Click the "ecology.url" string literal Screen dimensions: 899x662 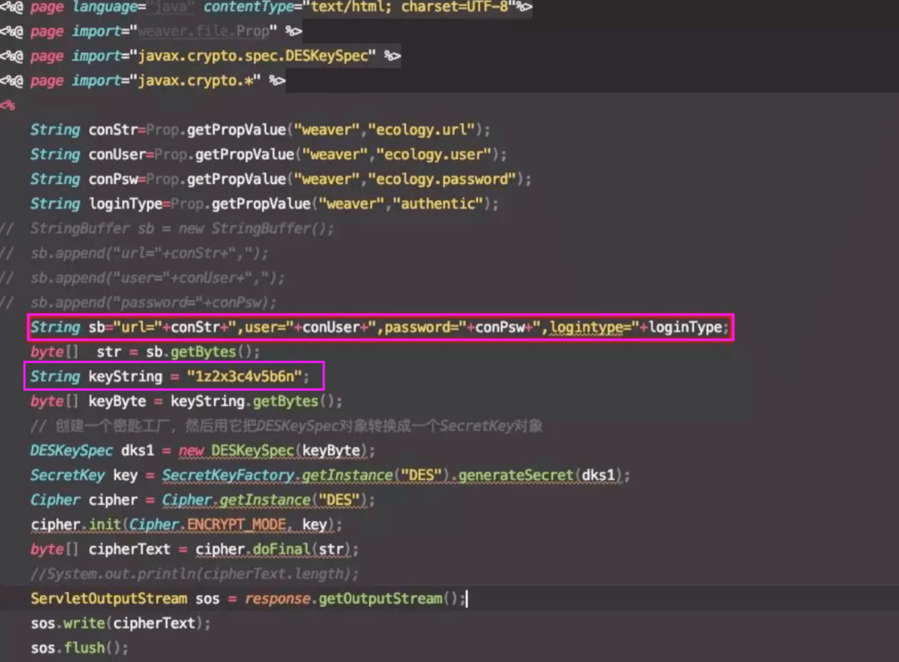[x=421, y=130]
